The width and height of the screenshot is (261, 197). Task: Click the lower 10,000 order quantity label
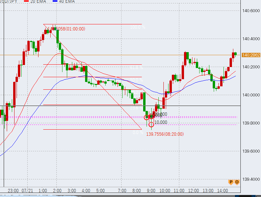(x=161, y=122)
